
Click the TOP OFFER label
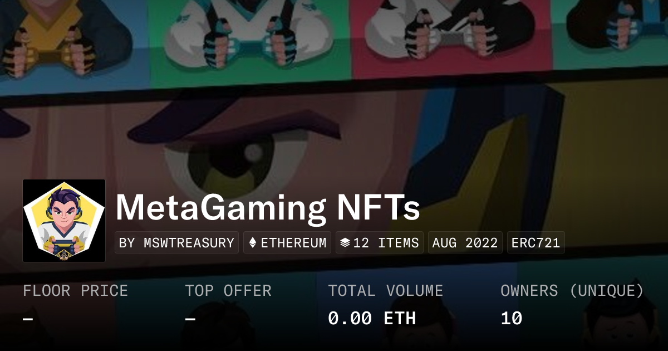[x=228, y=291]
